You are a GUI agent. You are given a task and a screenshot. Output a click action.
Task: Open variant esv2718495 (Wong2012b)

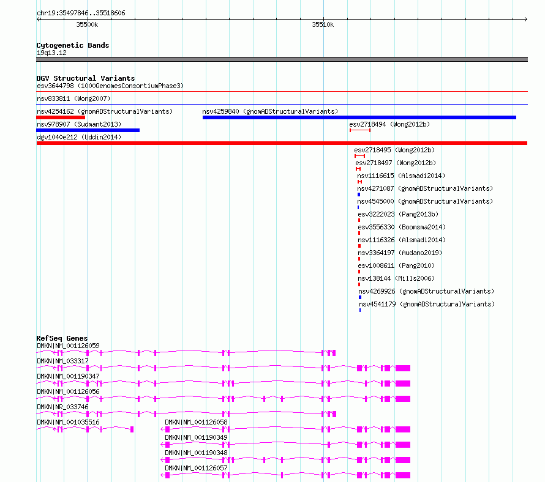tap(394, 150)
